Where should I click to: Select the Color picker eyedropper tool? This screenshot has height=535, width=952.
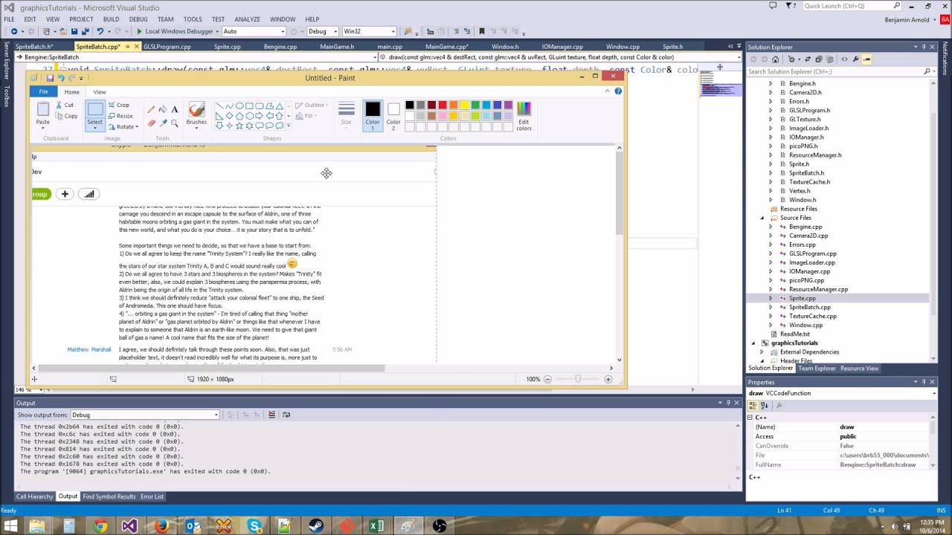pos(163,123)
